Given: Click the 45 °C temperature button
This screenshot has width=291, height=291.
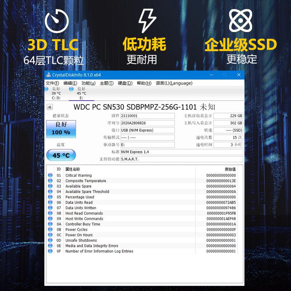Looking at the screenshot, I should pos(61,155).
